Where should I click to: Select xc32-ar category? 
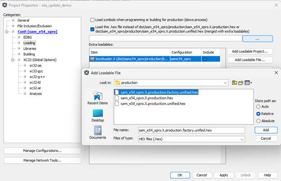click(35, 88)
